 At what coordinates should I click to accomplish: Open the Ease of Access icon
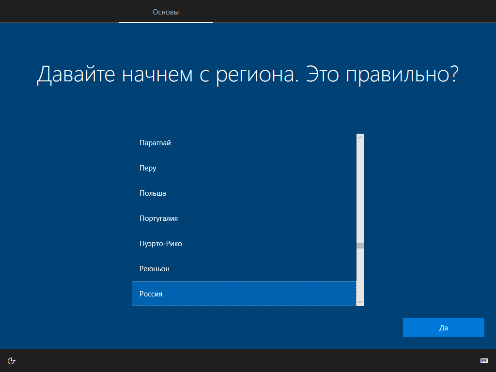12,360
